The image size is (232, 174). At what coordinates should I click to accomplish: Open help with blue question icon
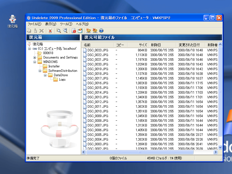(101, 31)
